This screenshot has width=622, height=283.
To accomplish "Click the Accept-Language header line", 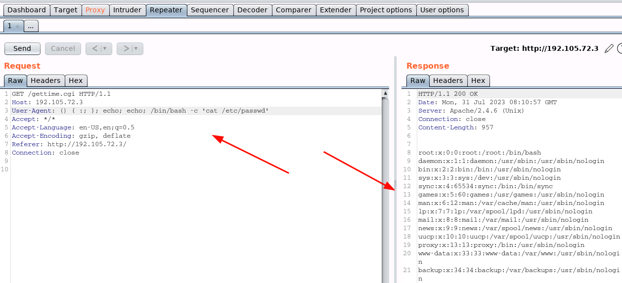I will [73, 127].
